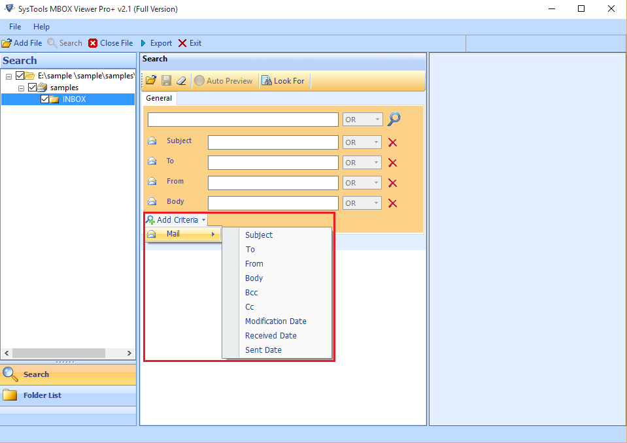627x443 pixels.
Task: Click the Folder List button
Action: pyautogui.click(x=68, y=395)
